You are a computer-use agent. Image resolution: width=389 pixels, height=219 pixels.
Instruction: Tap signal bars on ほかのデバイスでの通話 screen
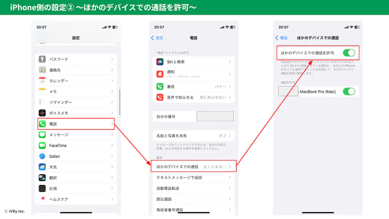point(346,27)
